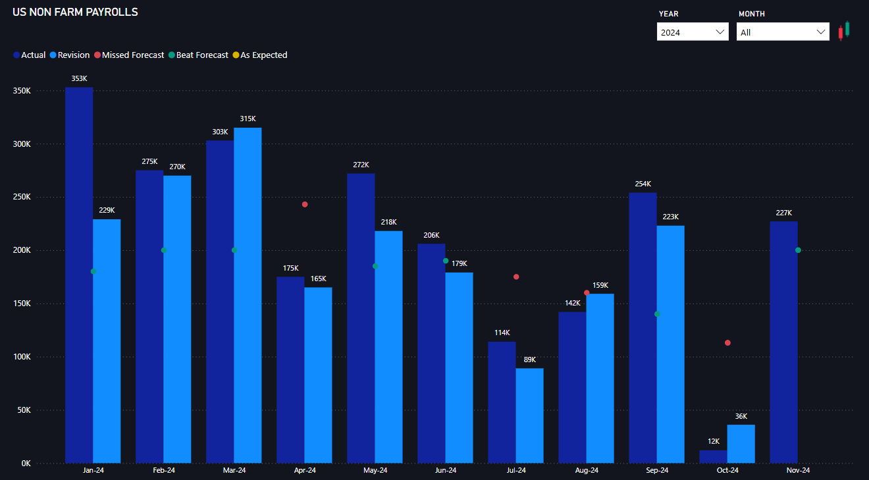Open the Month dropdown showing All
Viewport: 869px width, 480px height.
point(782,32)
